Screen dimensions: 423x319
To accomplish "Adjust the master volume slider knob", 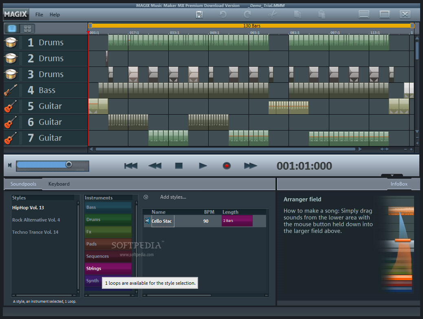I will point(69,164).
